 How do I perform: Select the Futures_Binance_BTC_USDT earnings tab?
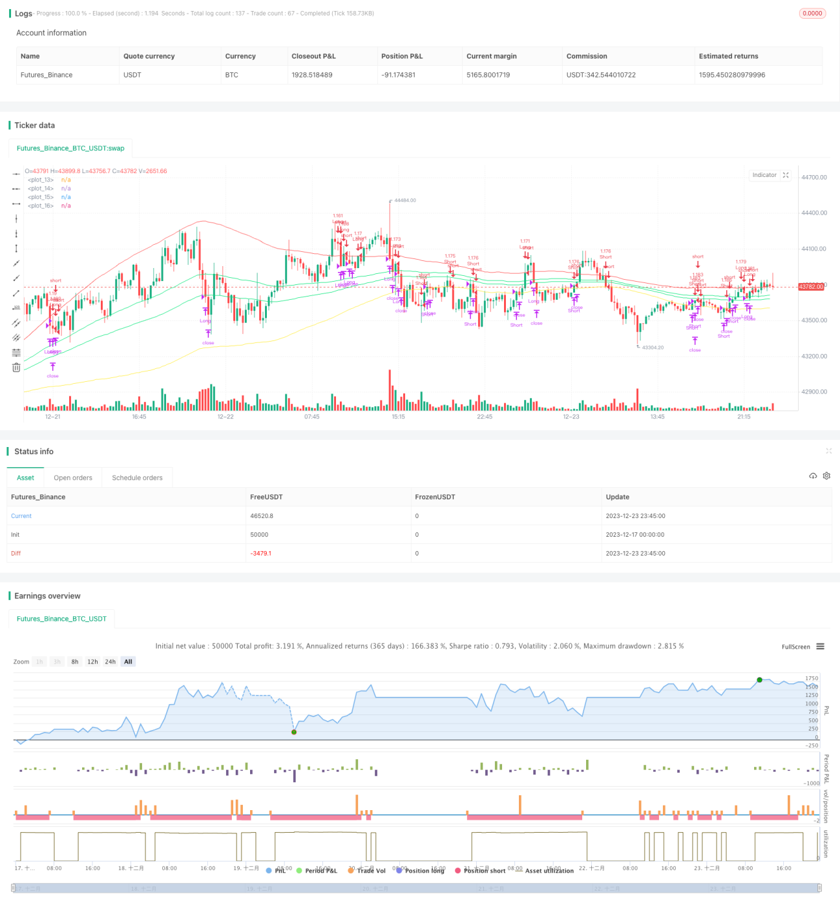point(61,618)
